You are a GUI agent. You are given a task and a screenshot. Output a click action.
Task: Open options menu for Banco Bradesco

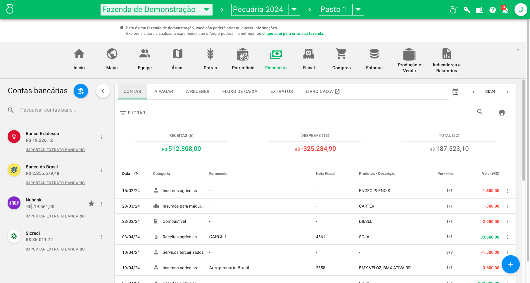coord(102,137)
